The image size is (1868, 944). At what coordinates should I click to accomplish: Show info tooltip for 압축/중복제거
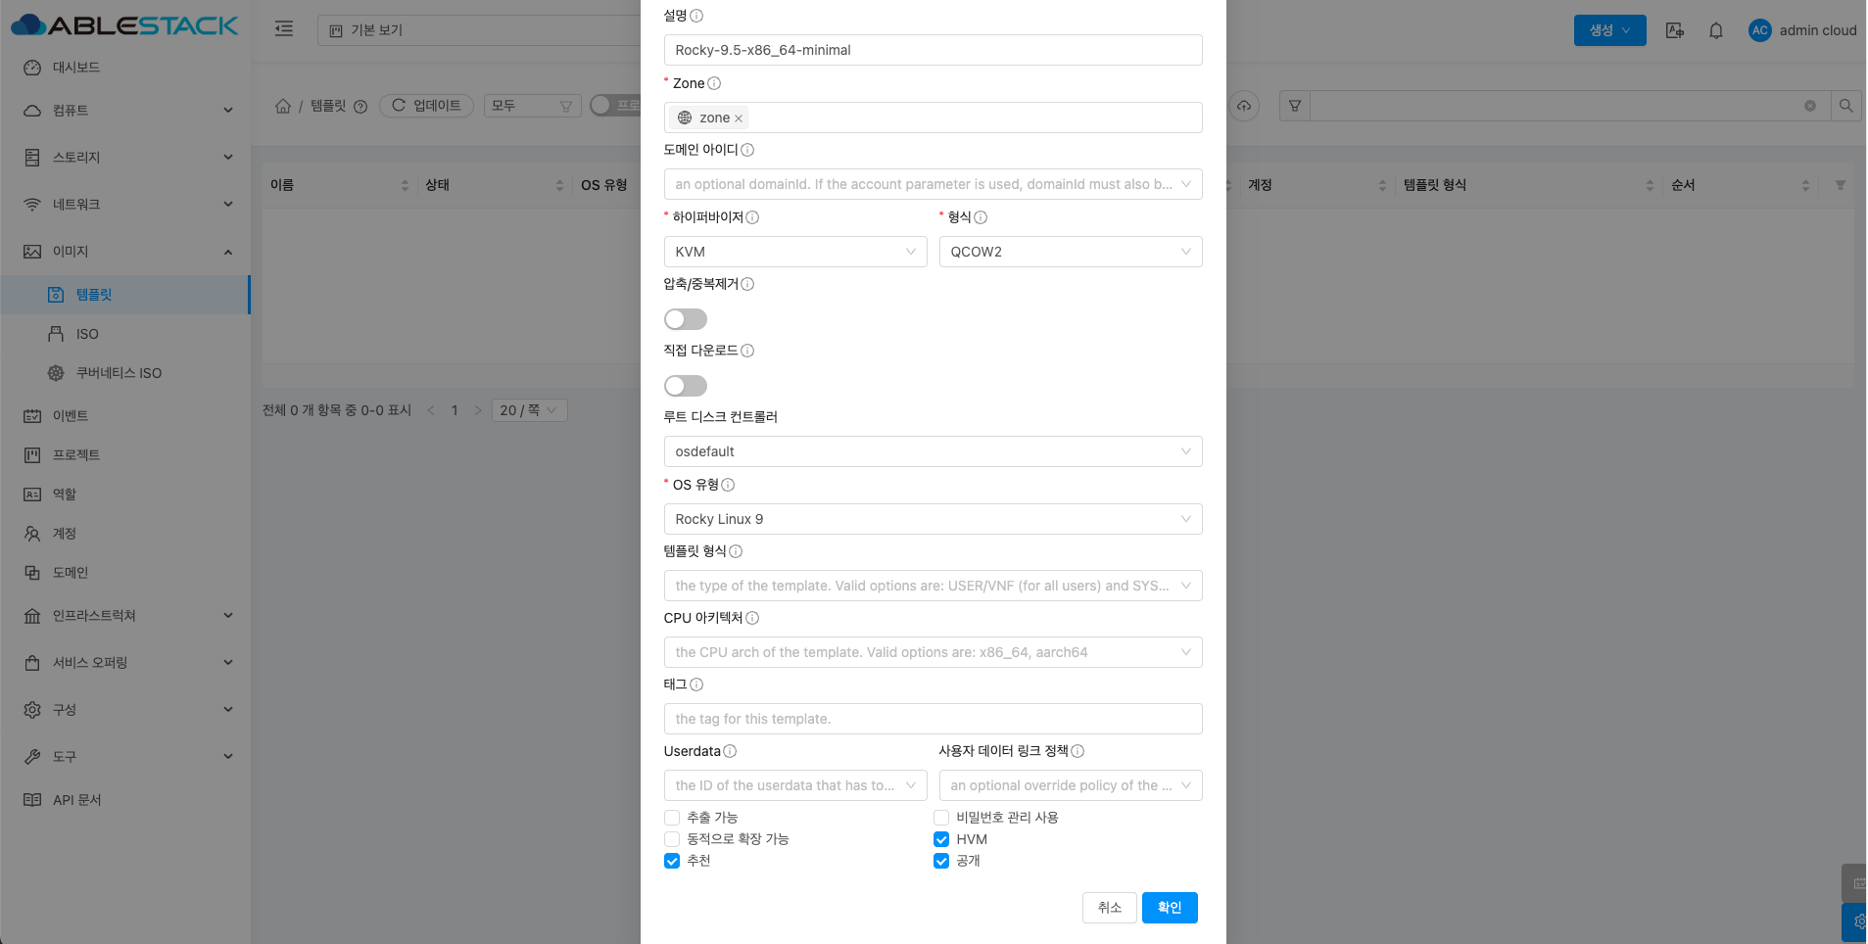(747, 284)
